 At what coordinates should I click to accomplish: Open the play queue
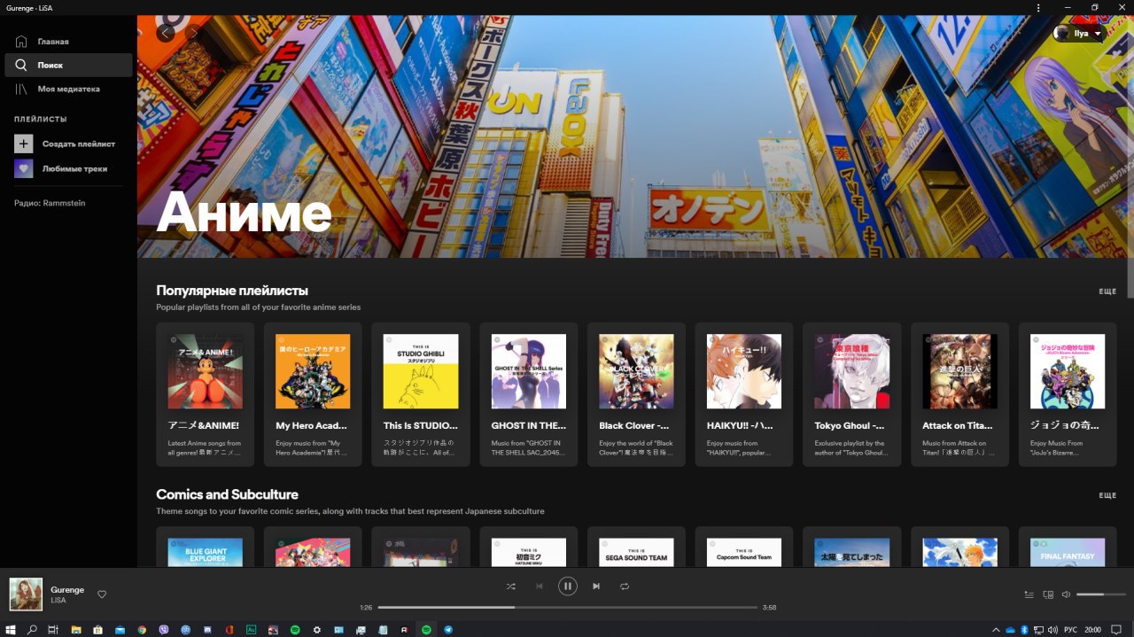click(x=1029, y=594)
